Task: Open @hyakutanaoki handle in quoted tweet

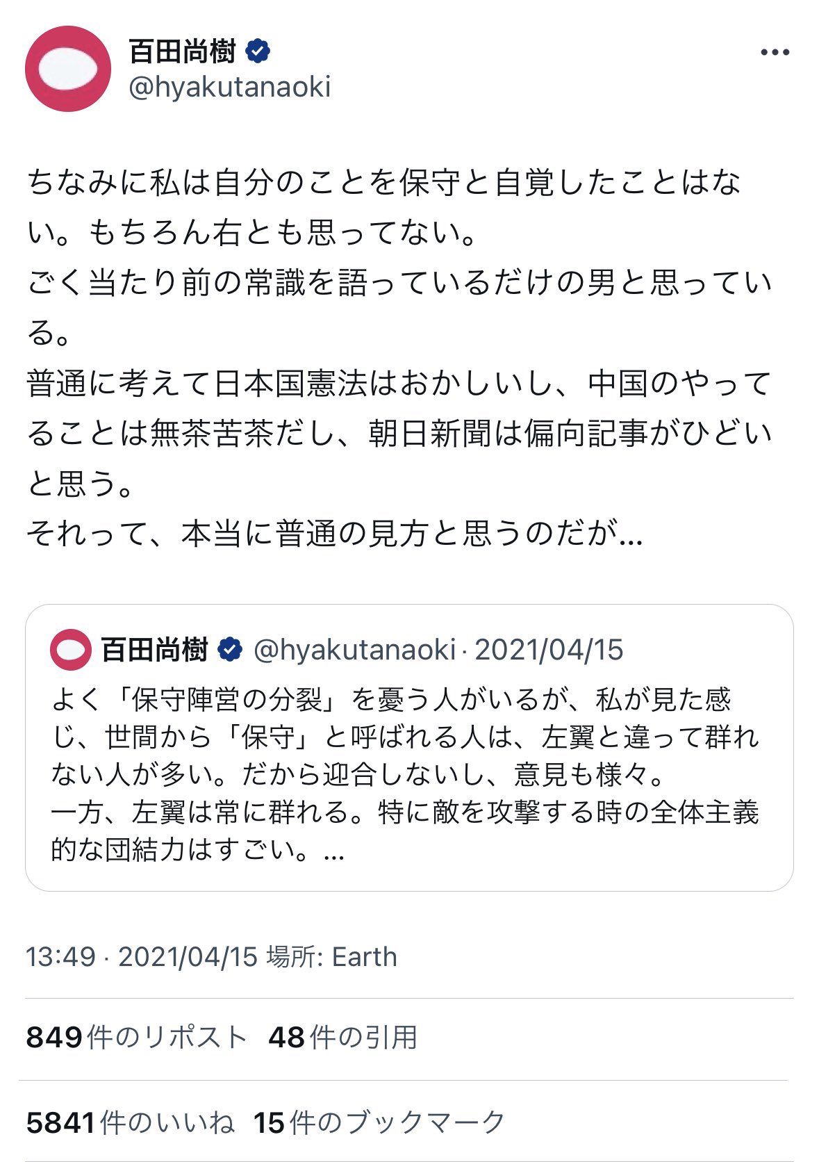Action: click(355, 650)
